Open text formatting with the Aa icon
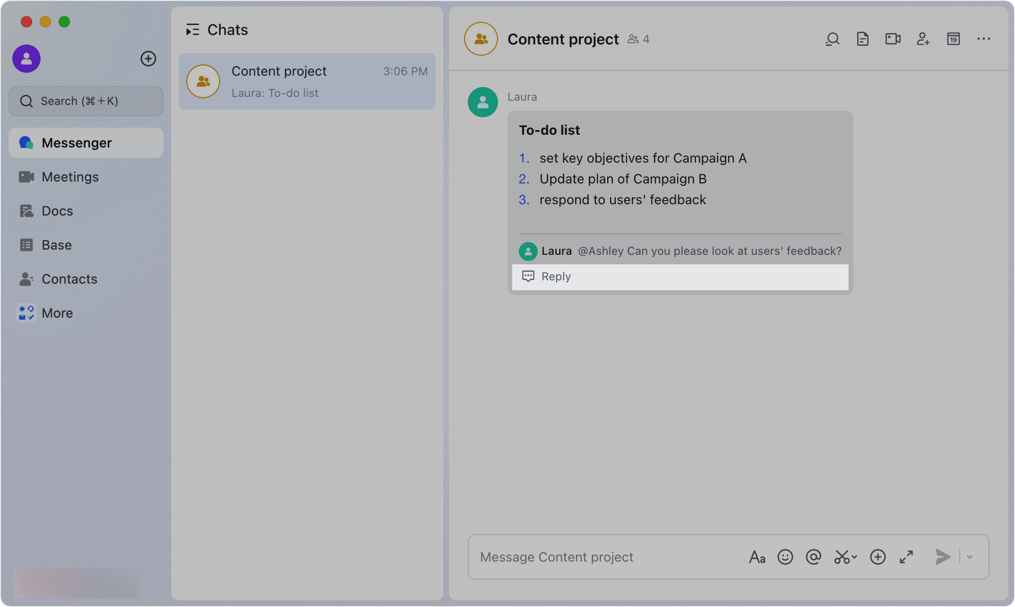This screenshot has width=1015, height=607. coord(757,557)
